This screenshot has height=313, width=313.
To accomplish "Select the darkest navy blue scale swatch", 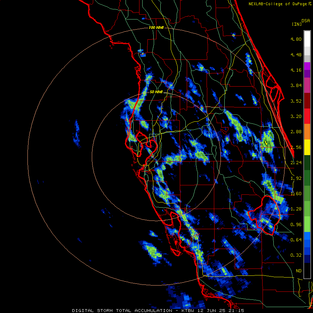I will (x=307, y=259).
